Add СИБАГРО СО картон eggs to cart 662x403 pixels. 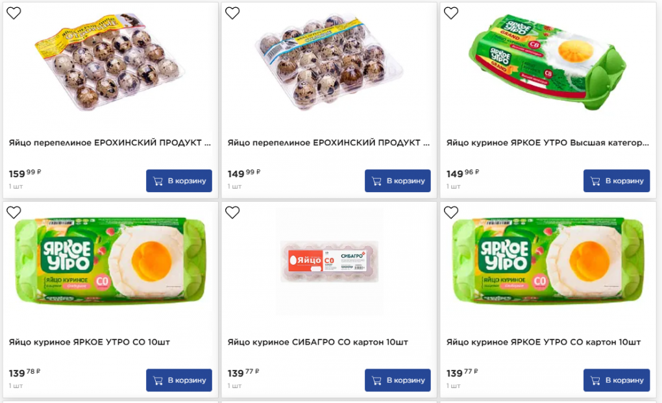click(398, 380)
